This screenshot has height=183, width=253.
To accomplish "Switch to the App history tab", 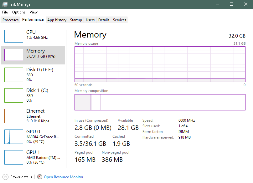I will pyautogui.click(x=57, y=20).
